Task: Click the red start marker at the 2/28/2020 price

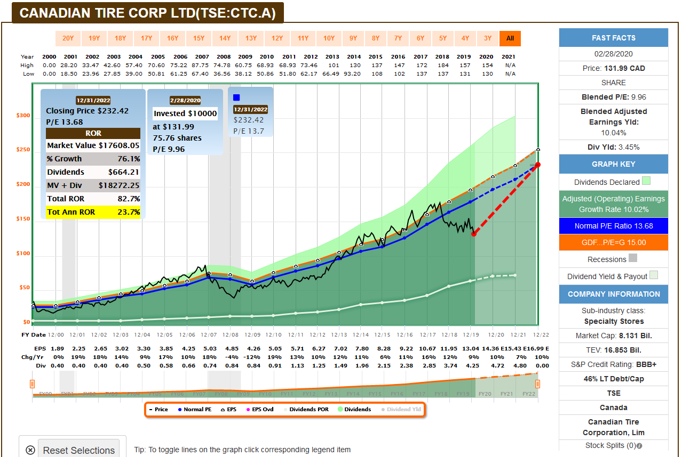Action: click(x=474, y=234)
